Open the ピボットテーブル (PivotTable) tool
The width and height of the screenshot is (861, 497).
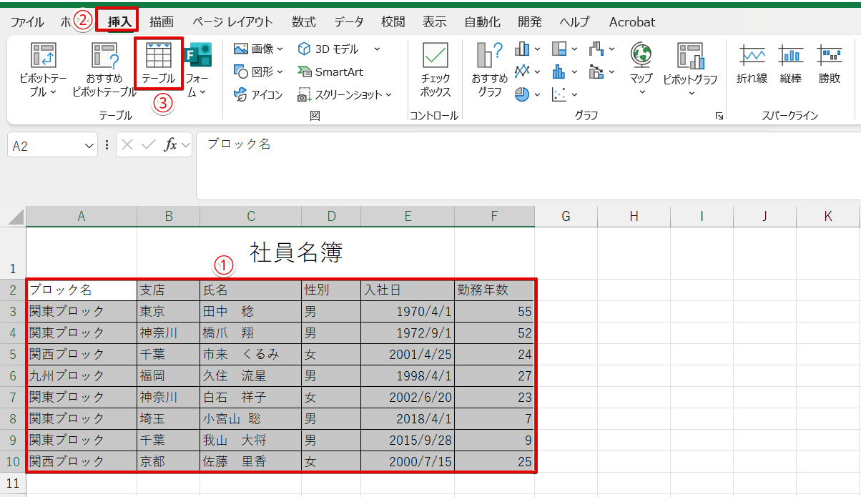[x=43, y=69]
